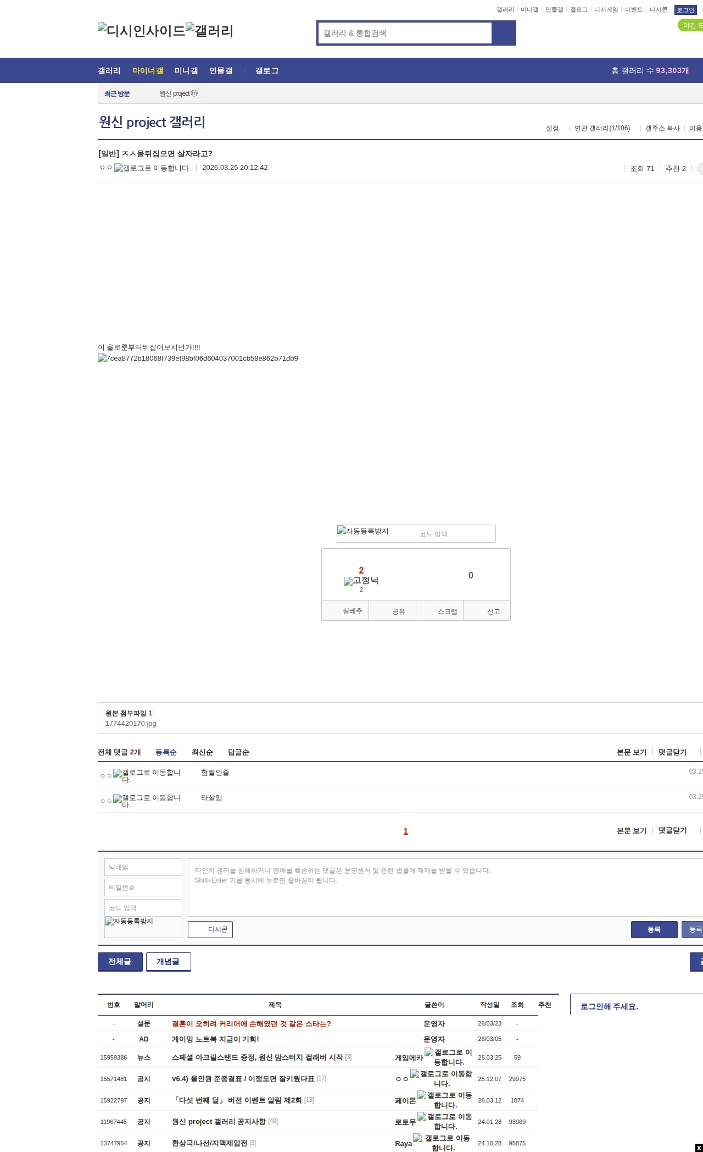Click the 갤러리 logo image beside 디시인사이드
Viewport: 703px width, 1152px height.
(209, 31)
